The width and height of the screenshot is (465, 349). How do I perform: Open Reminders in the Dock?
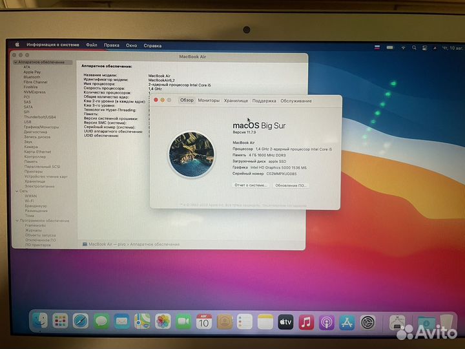245,322
